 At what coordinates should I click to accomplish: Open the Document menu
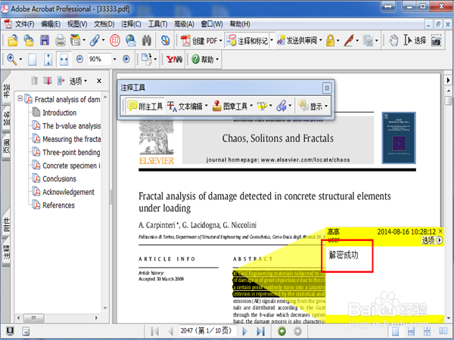104,24
